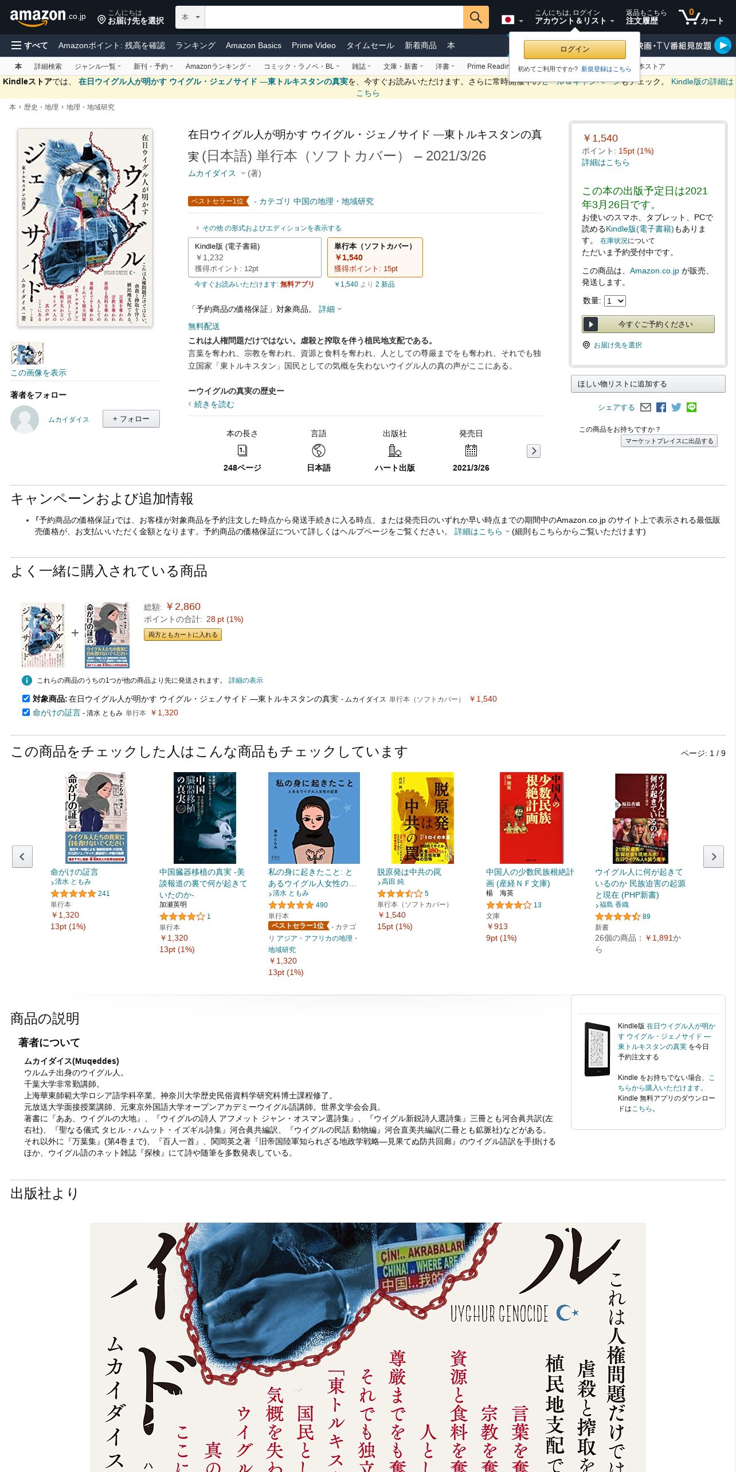Screen dimensions: 736x1472
Task: Share this book via LINE icon
Action: click(x=692, y=408)
